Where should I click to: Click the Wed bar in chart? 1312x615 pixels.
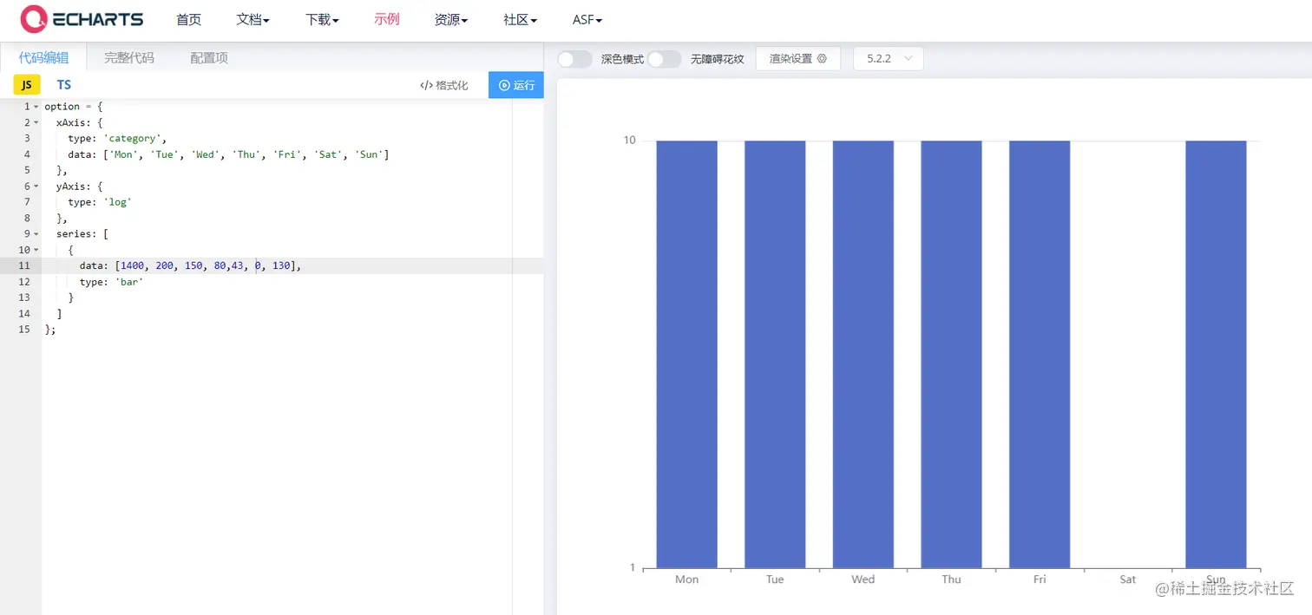click(x=863, y=354)
